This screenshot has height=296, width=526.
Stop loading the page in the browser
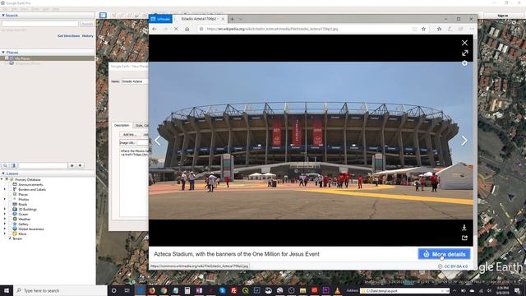[176, 30]
